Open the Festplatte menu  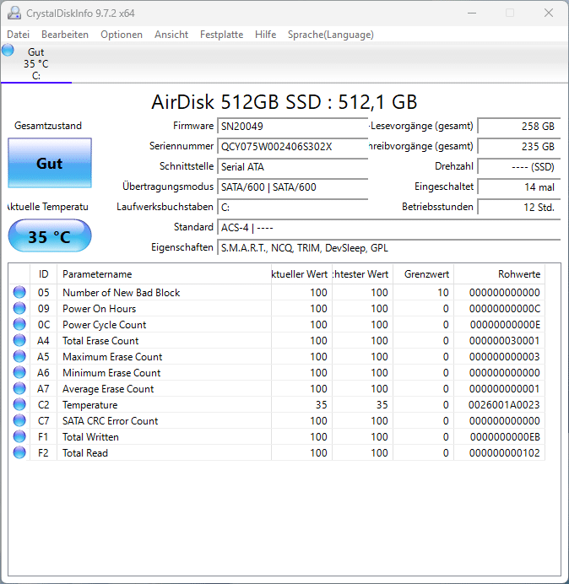(x=221, y=35)
